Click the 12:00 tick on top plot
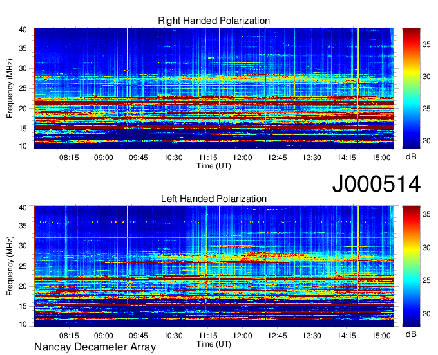This screenshot has width=438, height=355. [x=242, y=158]
